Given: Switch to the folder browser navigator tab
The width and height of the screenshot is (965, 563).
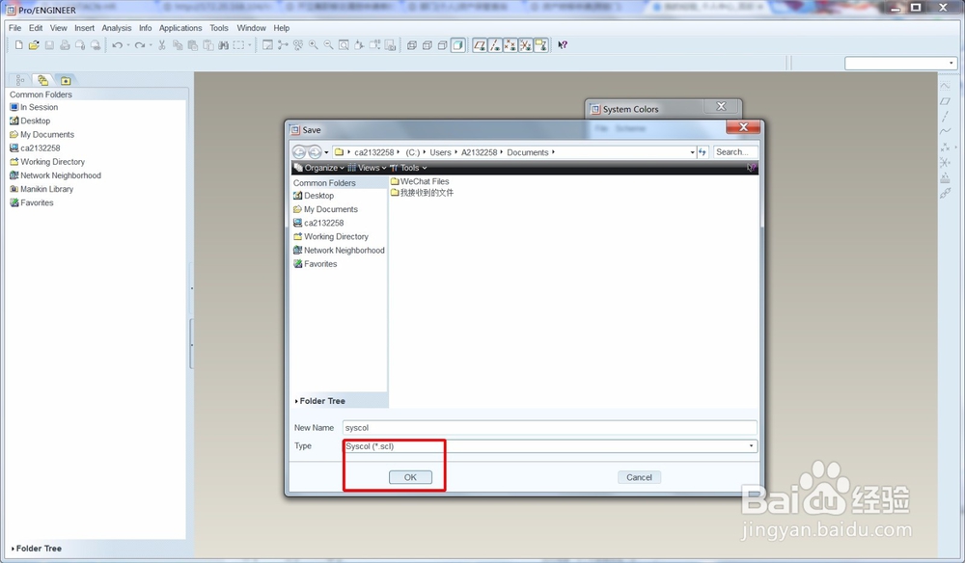Looking at the screenshot, I should [x=42, y=80].
